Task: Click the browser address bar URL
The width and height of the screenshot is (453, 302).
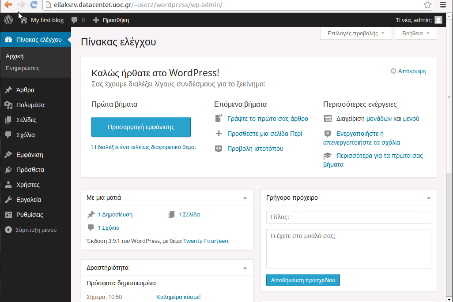Action: click(x=138, y=5)
